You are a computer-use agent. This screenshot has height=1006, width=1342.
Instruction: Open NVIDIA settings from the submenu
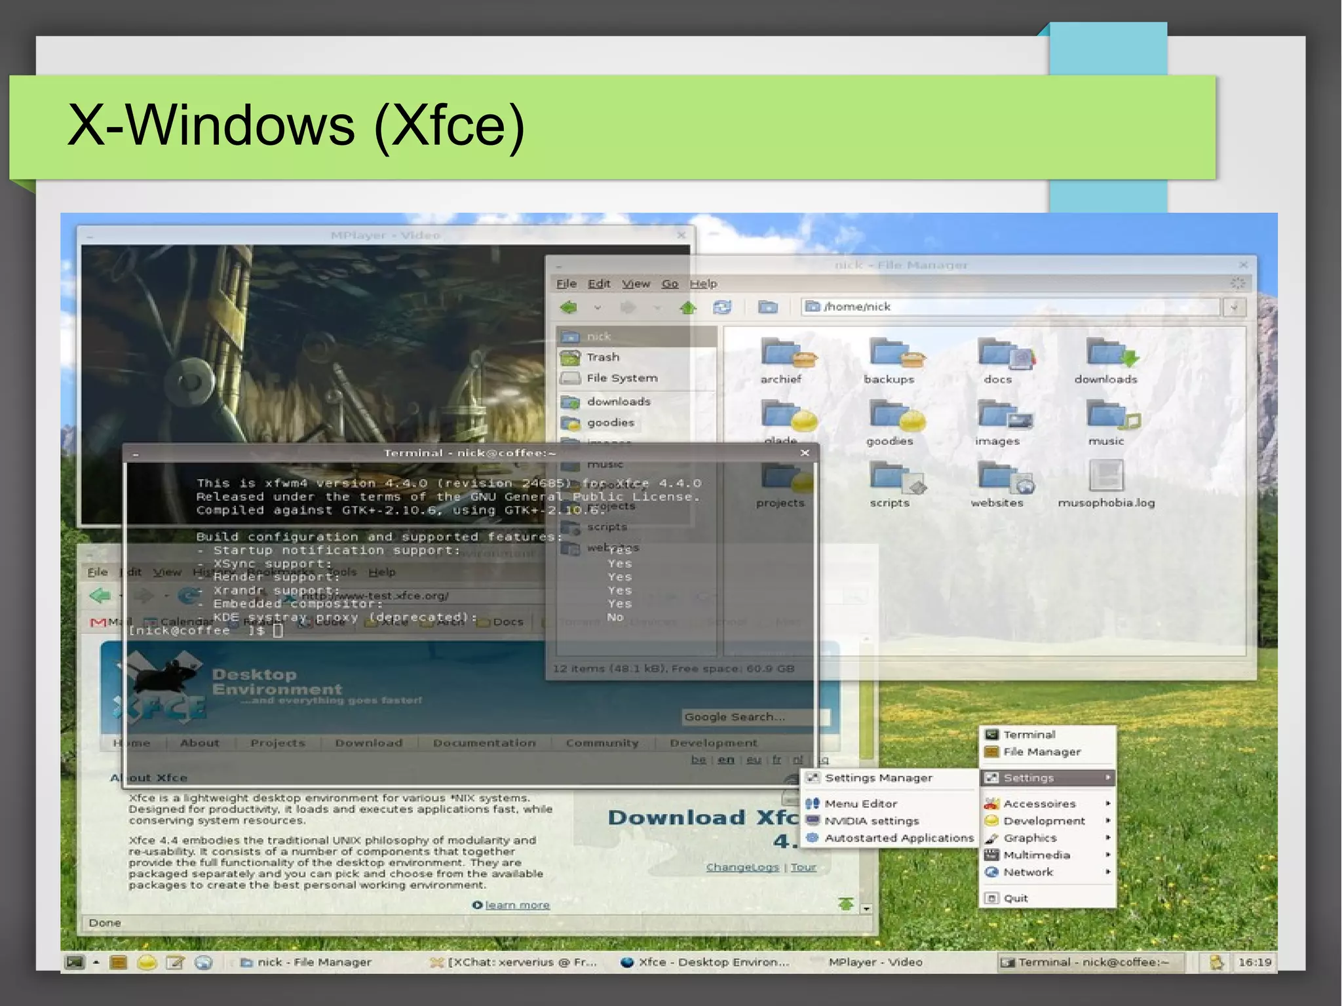pyautogui.click(x=889, y=821)
